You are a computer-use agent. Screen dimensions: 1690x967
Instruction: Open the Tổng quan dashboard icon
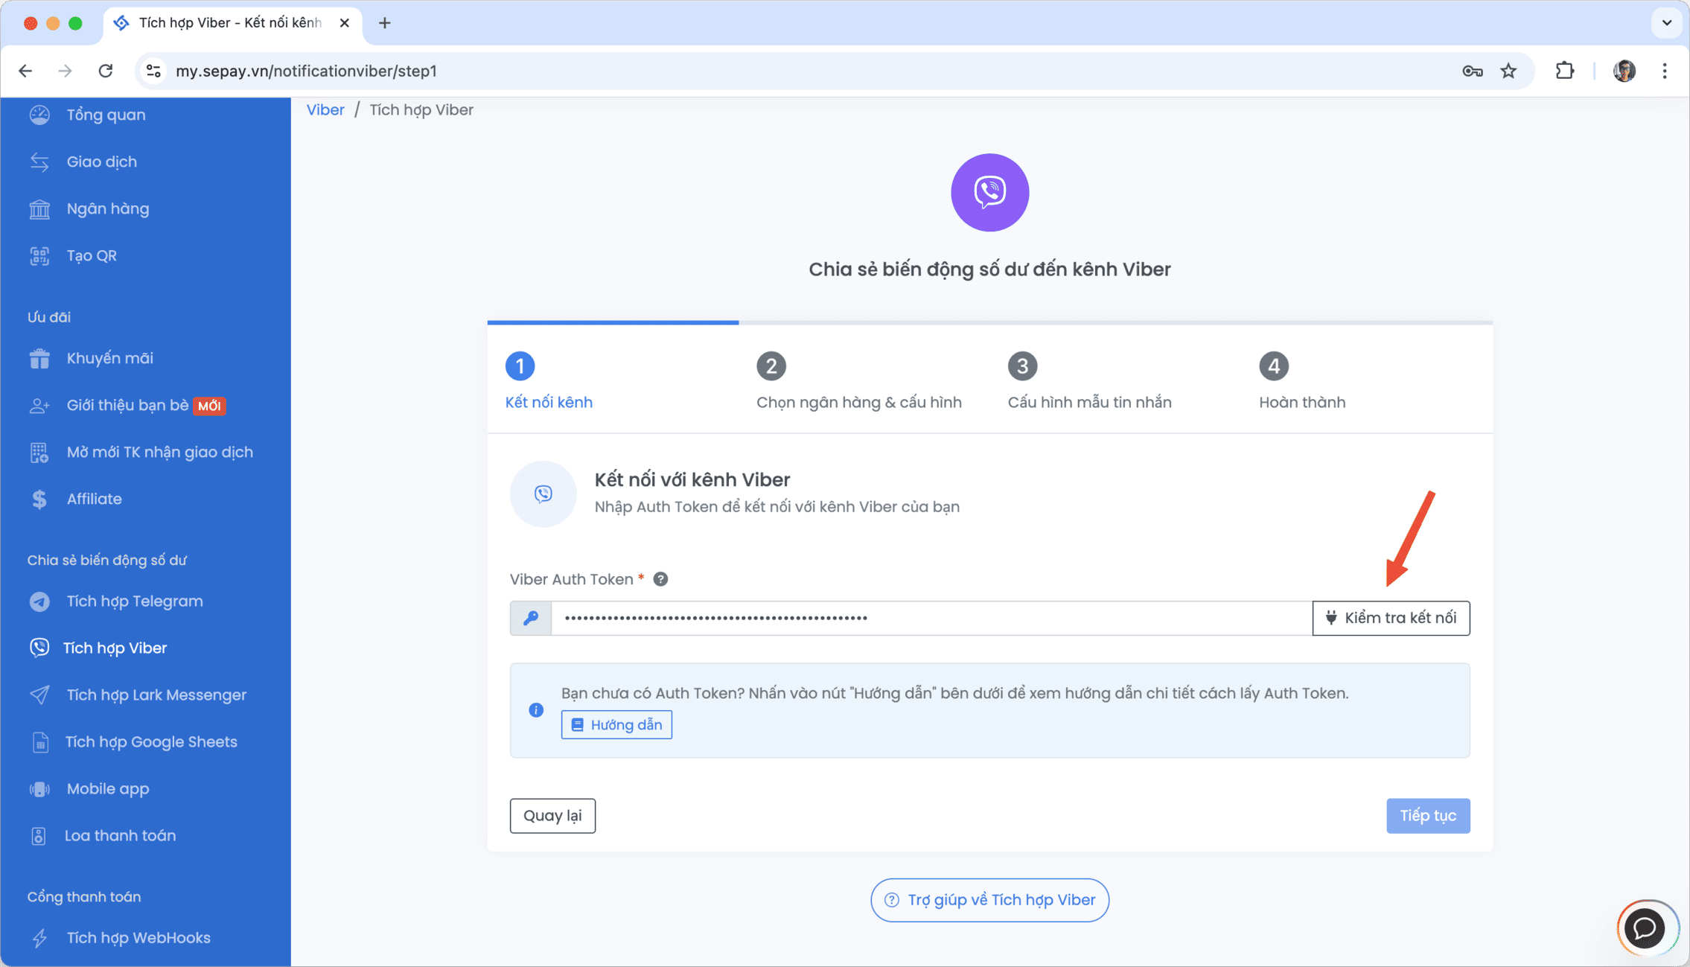(39, 115)
